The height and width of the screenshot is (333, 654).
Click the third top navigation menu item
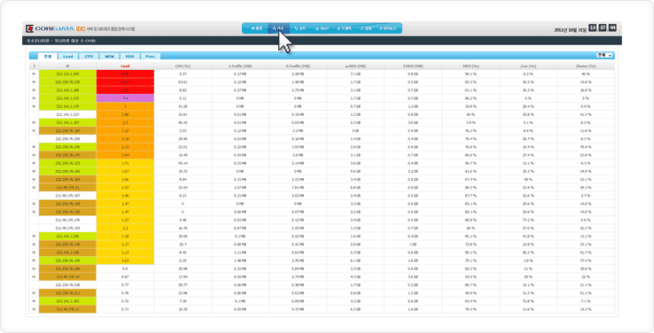click(300, 28)
